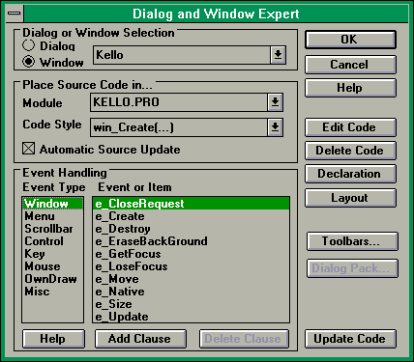Open the Toolbars... button

(x=352, y=241)
